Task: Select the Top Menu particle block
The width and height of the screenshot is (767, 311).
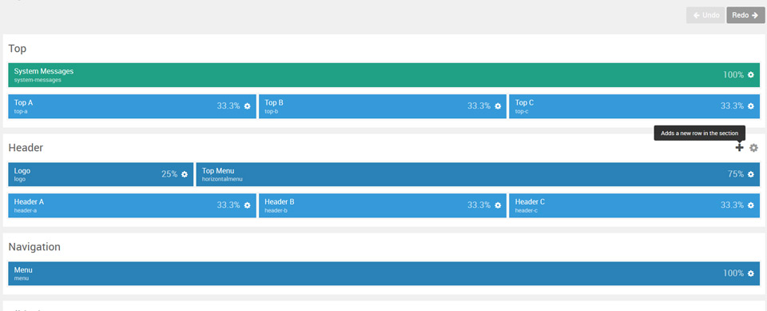Action: (x=478, y=174)
